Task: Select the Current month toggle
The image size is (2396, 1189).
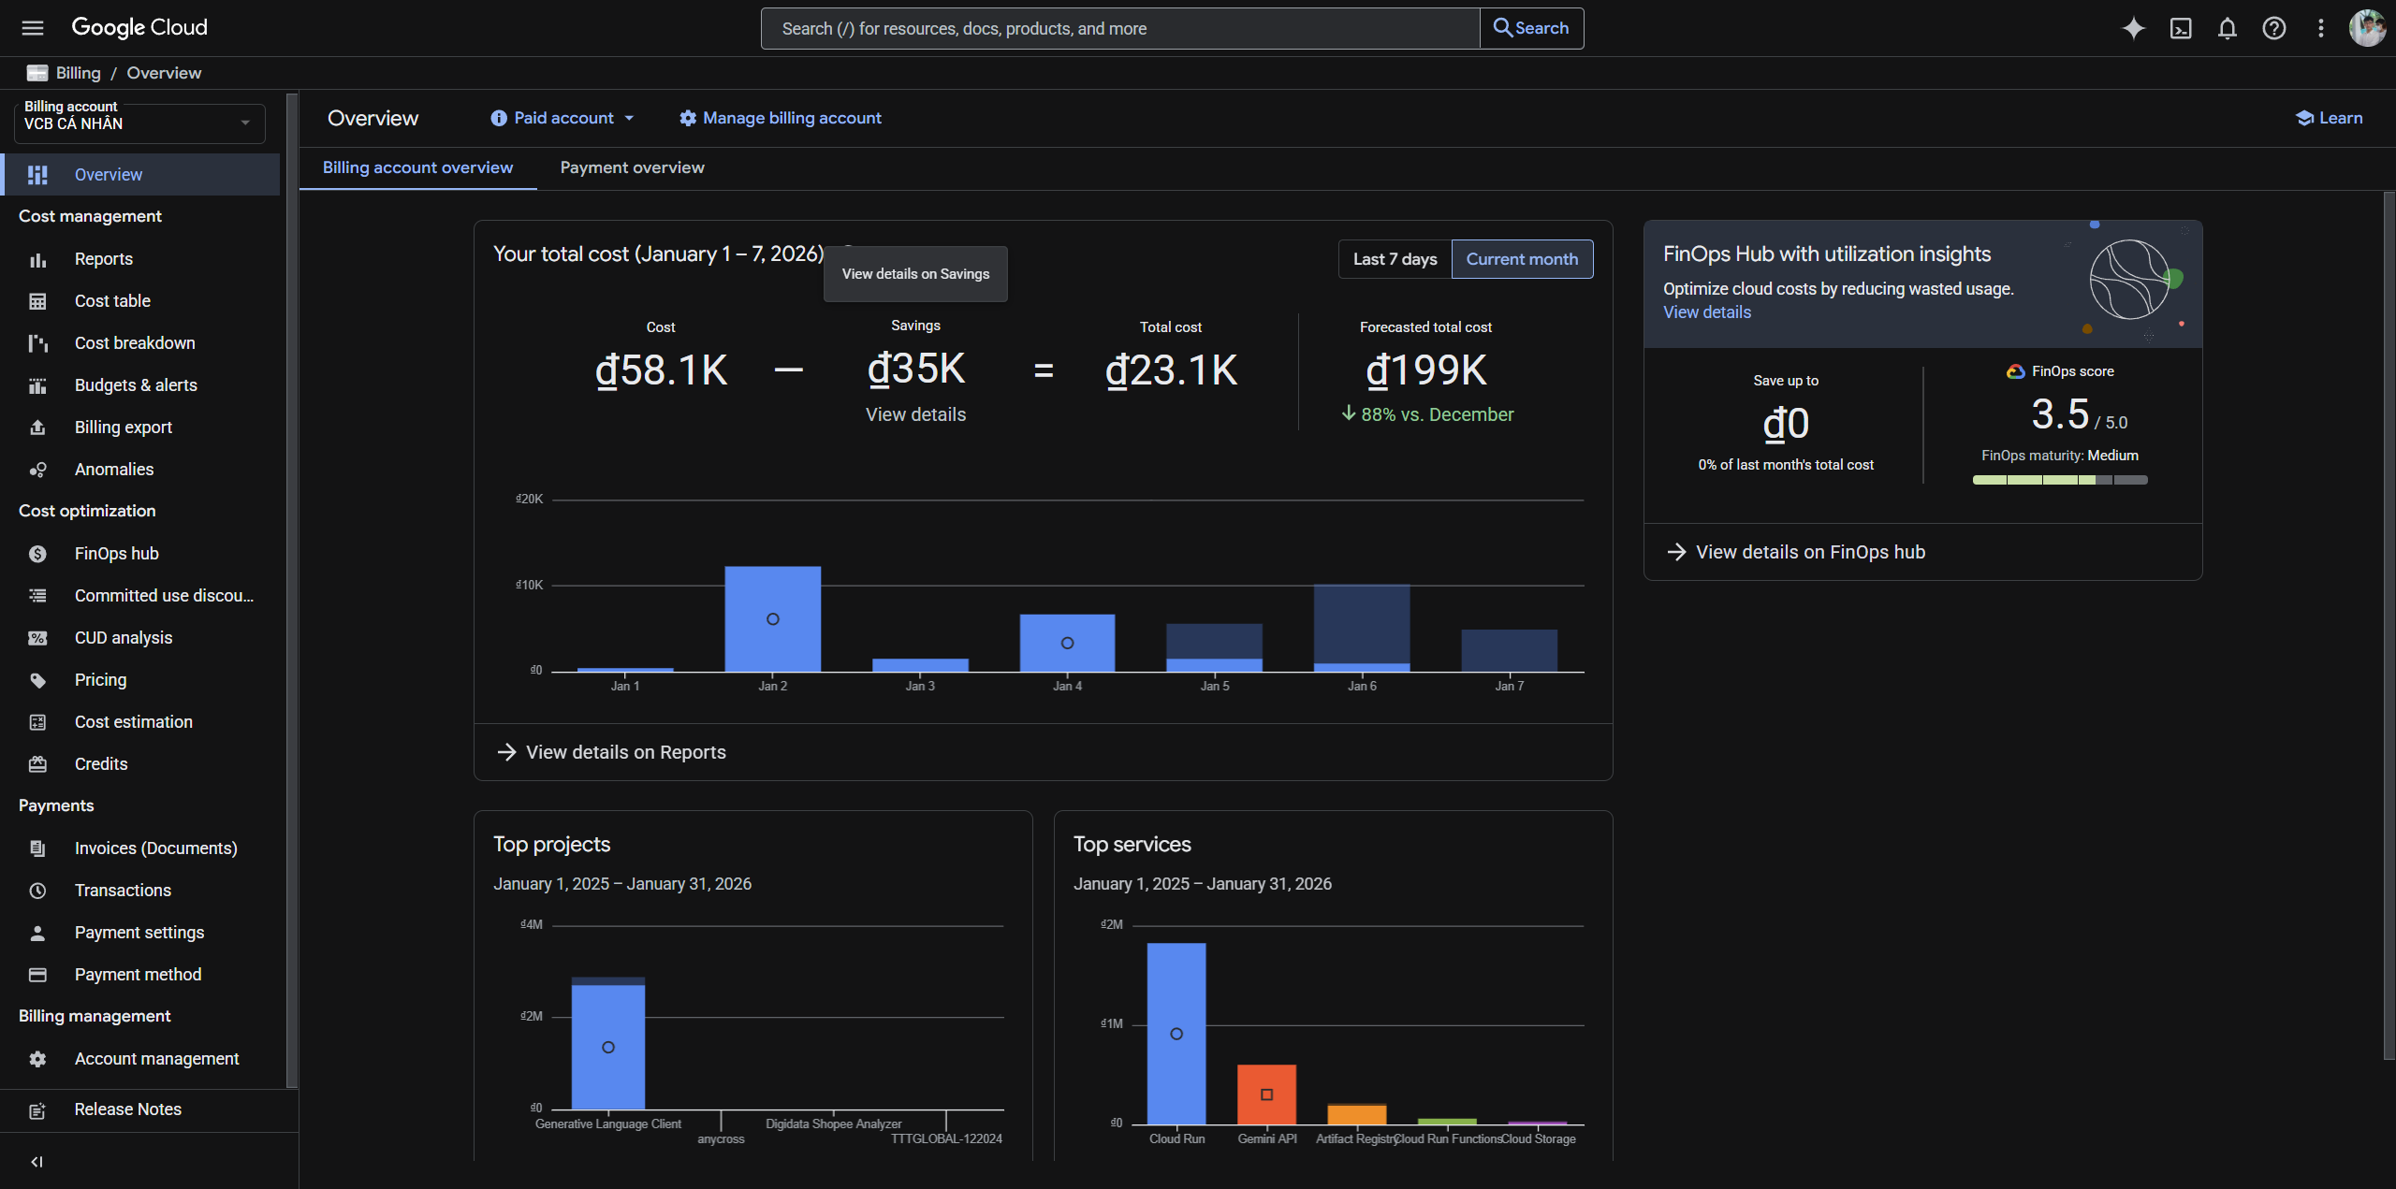Action: (x=1522, y=259)
